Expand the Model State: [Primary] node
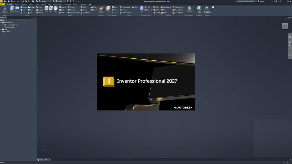 coord(3,25)
